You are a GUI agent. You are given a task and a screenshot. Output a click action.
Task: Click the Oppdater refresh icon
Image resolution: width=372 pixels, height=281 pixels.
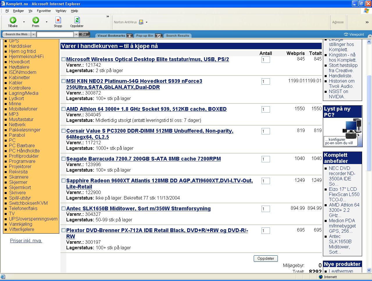77,20
